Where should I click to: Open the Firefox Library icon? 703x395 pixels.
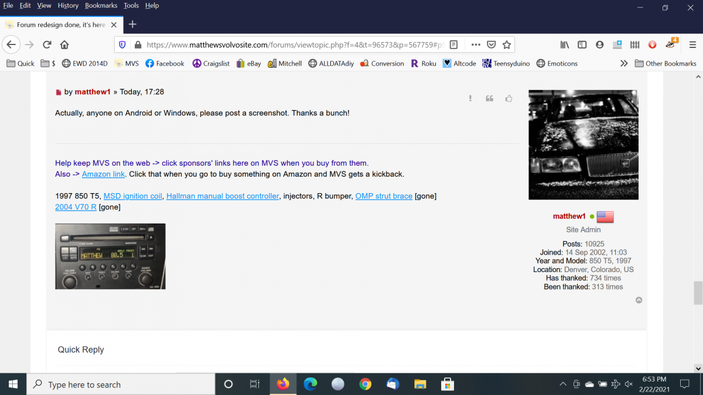click(x=565, y=44)
